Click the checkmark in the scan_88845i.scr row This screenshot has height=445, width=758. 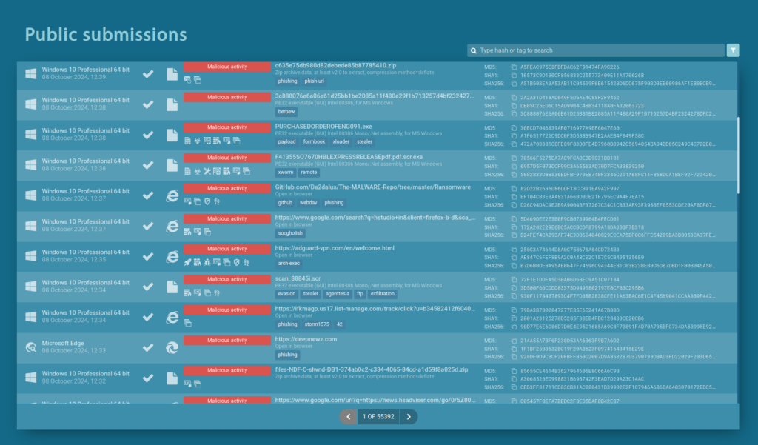[x=148, y=286]
